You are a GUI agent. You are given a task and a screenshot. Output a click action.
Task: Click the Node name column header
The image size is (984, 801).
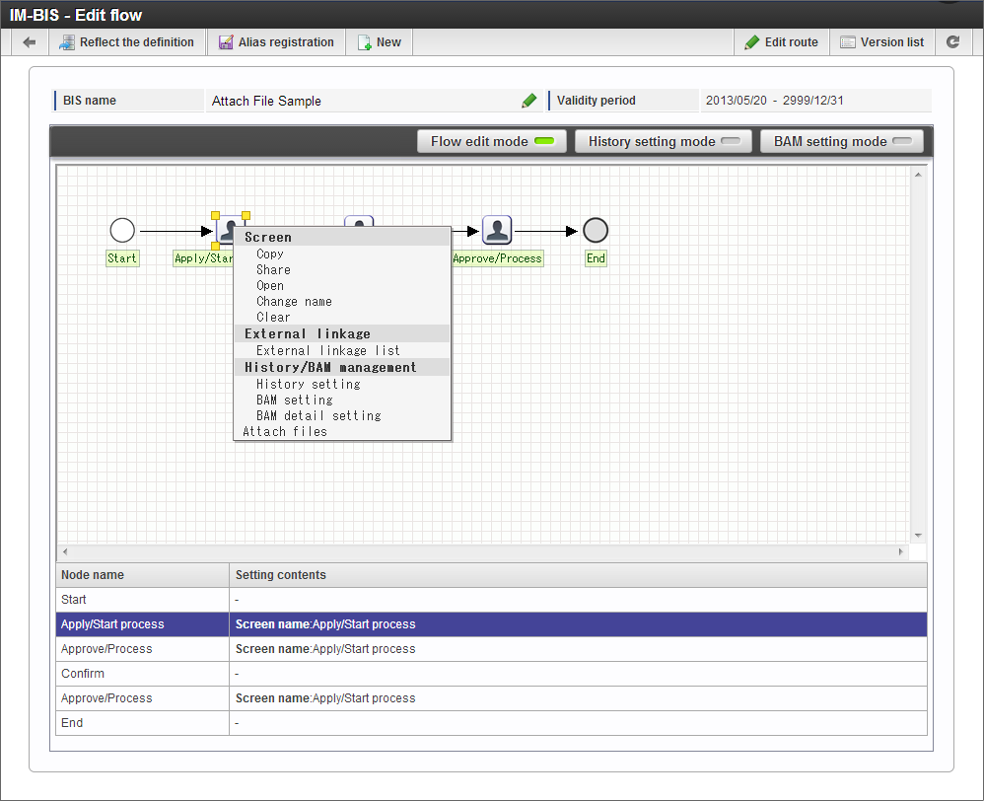point(142,575)
